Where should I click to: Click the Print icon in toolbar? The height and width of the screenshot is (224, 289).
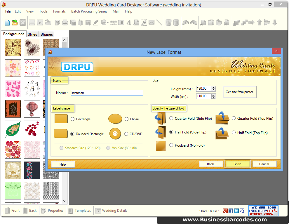[65, 22]
